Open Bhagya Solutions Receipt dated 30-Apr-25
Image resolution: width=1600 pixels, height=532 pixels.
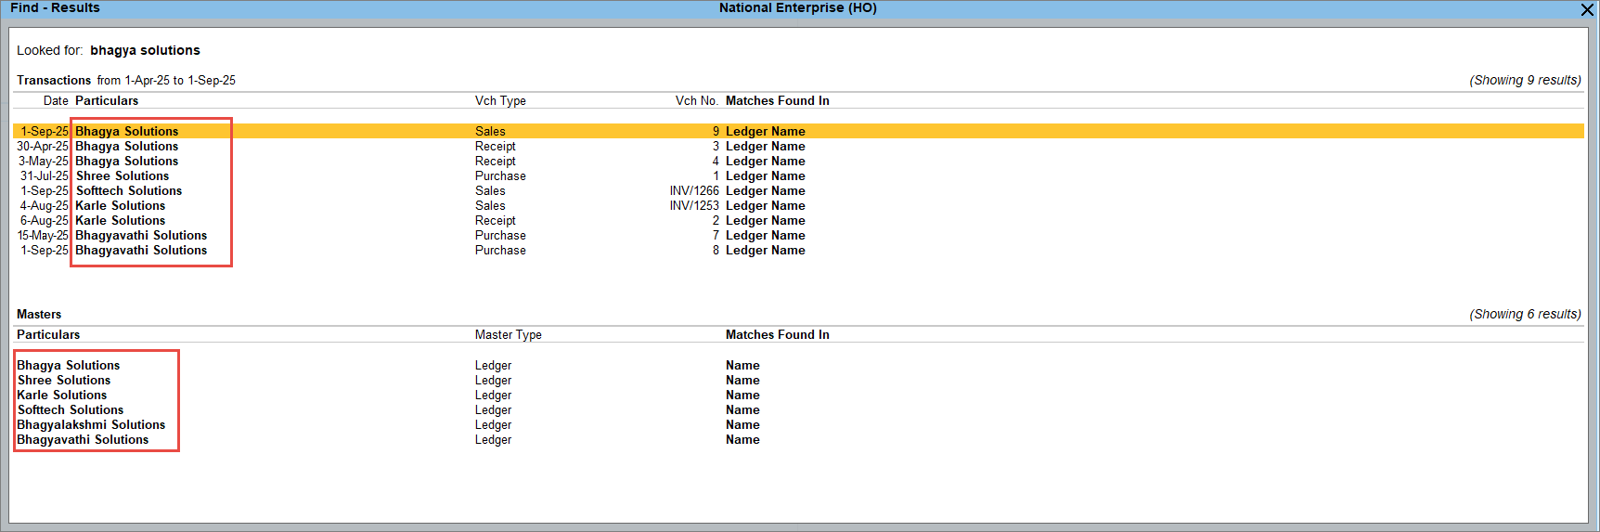tap(126, 147)
